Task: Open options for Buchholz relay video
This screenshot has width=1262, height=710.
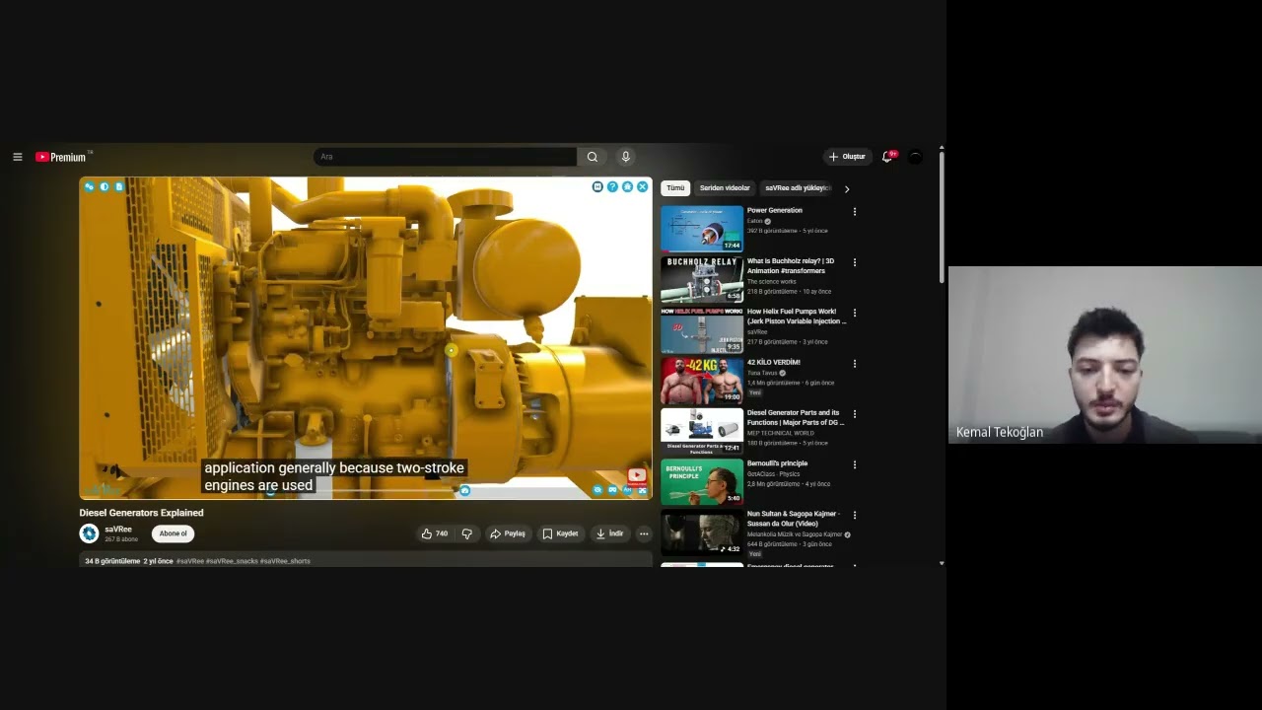Action: coord(854,262)
